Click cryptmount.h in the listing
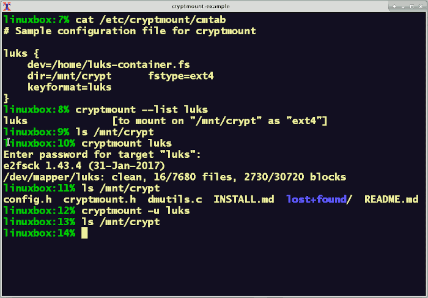This screenshot has height=298, width=428. [100, 199]
